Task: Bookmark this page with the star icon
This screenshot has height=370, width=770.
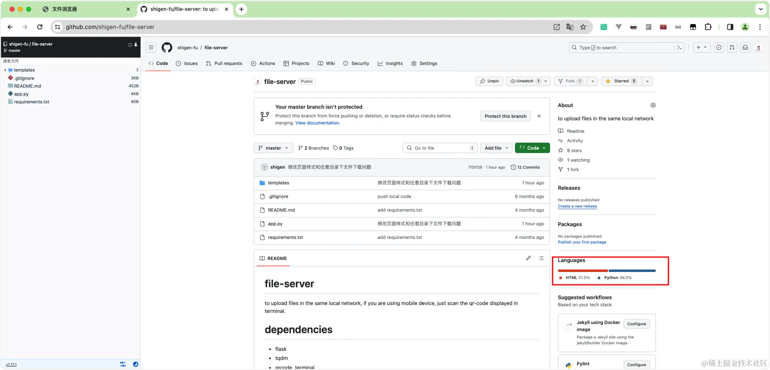Action: tap(583, 27)
